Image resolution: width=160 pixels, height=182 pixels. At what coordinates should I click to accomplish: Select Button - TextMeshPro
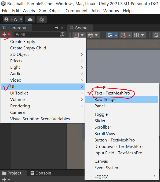click(122, 140)
